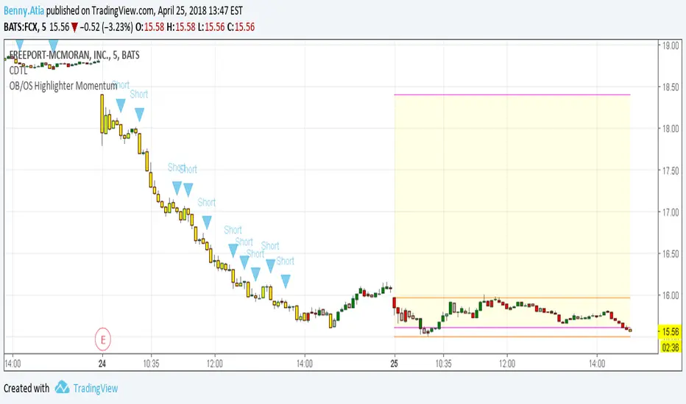Select the CDTL indicator label
This screenshot has width=686, height=404.
pos(18,71)
